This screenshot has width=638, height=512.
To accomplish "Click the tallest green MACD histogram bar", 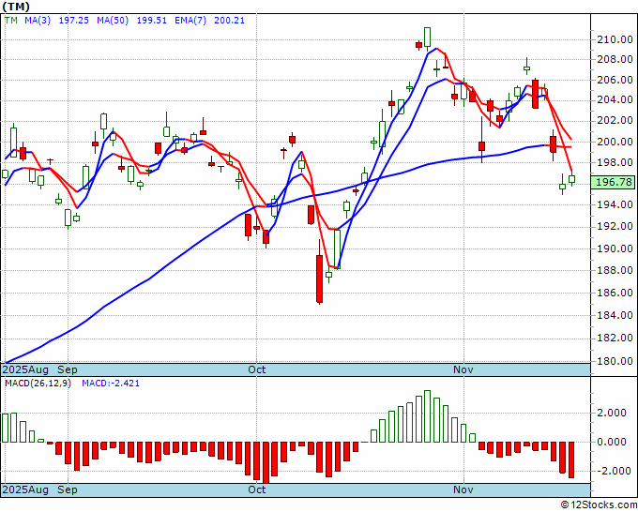I will (427, 416).
